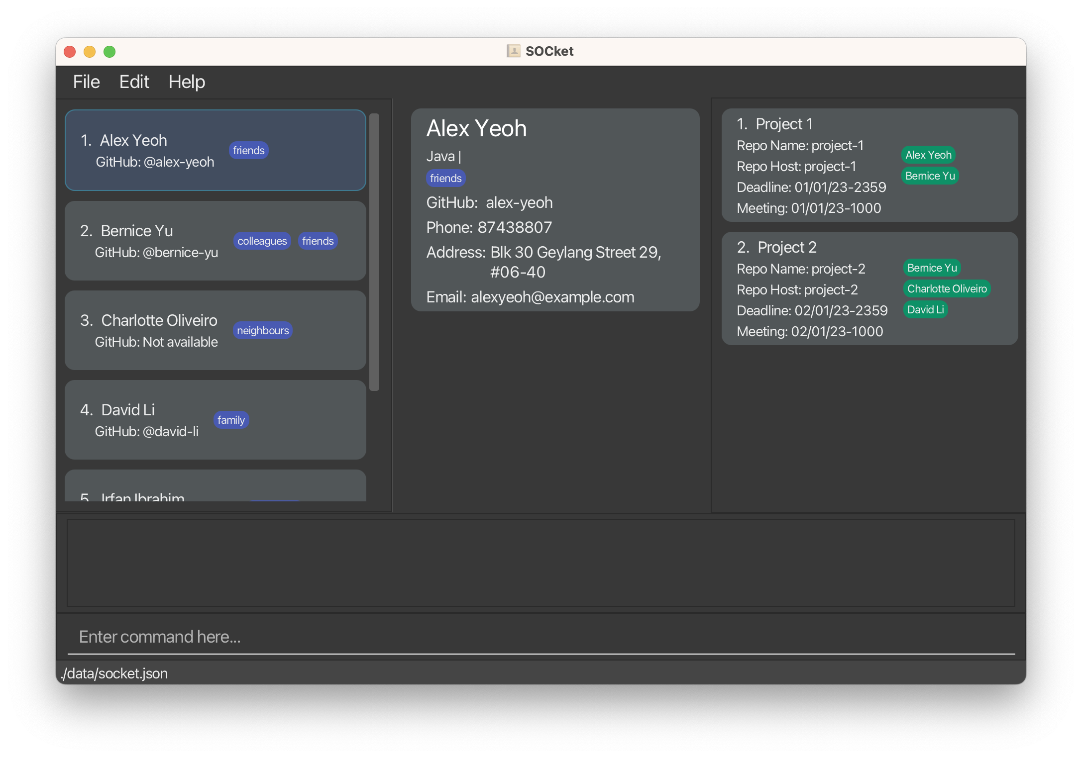Click the Alex Yeoh member tag in Project 1
The height and width of the screenshot is (758, 1082).
(928, 155)
